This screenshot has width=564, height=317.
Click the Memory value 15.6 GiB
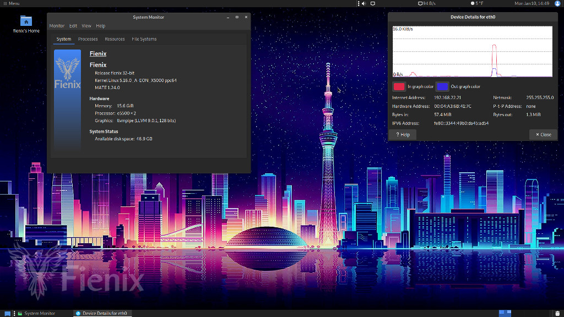click(x=125, y=106)
